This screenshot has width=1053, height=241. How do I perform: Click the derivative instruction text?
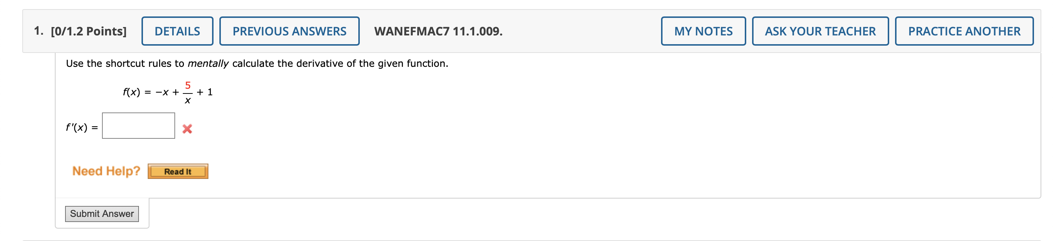(257, 63)
